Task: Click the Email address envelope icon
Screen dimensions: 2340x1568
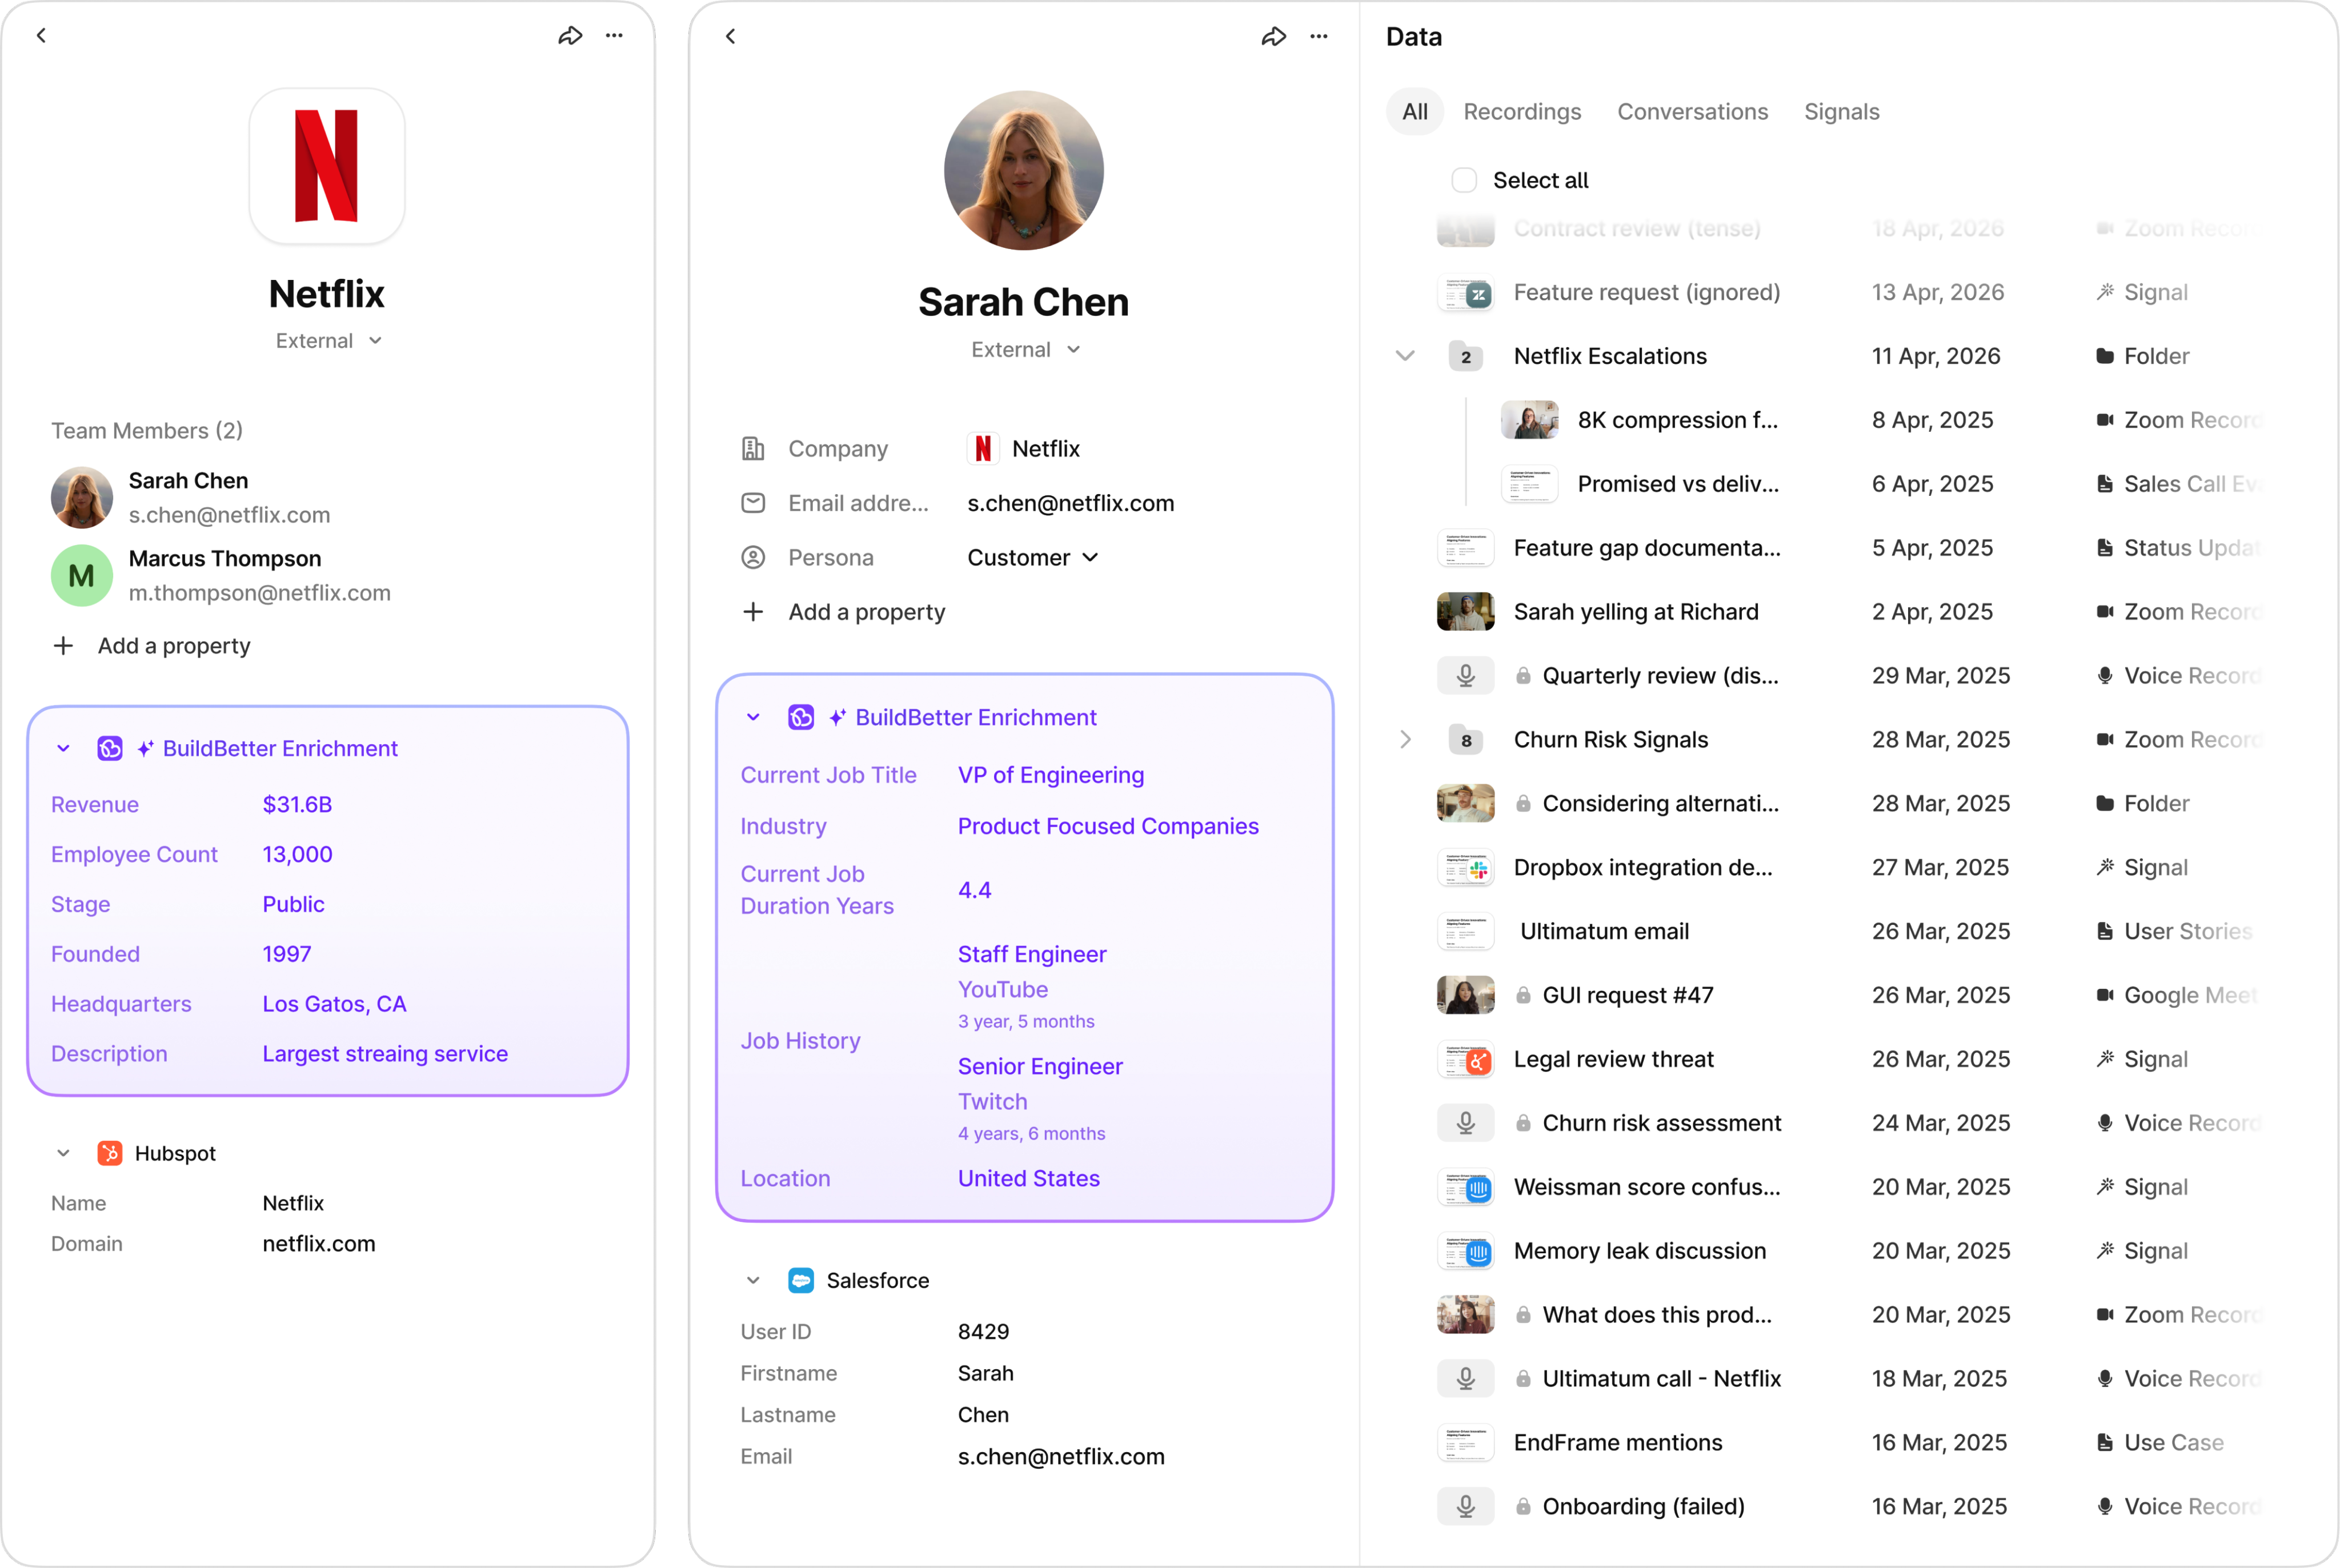Action: 753,503
